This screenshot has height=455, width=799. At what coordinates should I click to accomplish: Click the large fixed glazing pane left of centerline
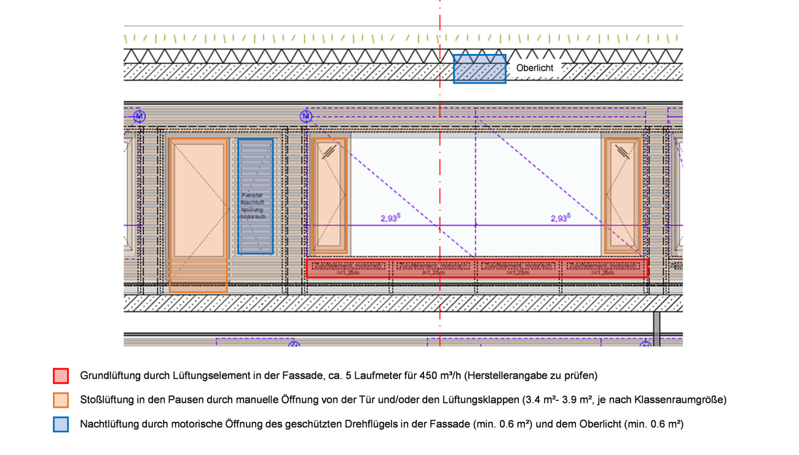tap(395, 184)
